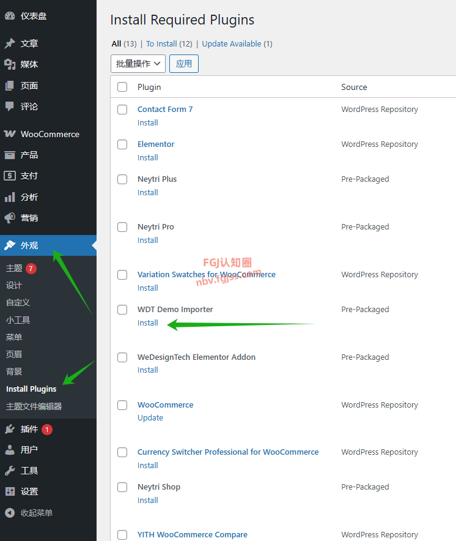Click the Products archive box icon

[x=10, y=155]
